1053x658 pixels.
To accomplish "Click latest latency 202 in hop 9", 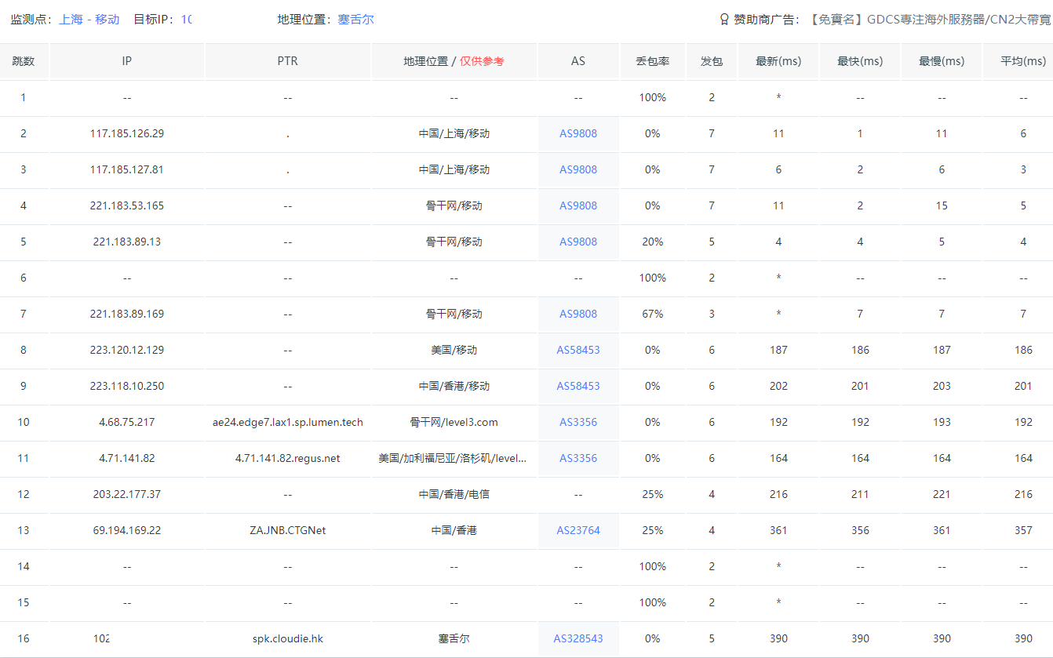I will point(778,386).
